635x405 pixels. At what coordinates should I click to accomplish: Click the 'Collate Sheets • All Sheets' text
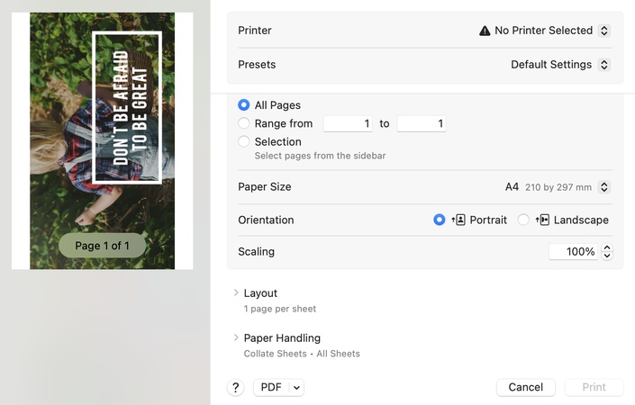302,354
